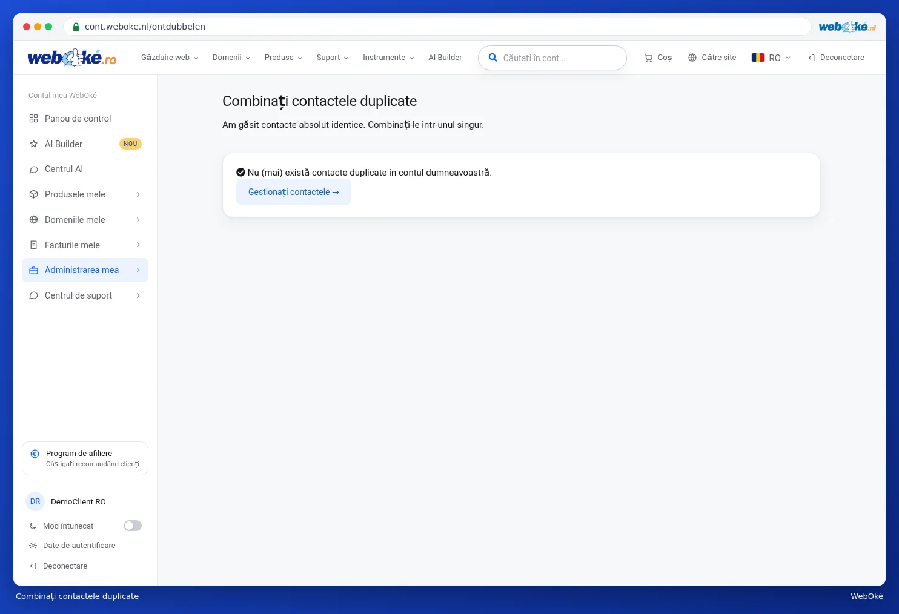
Task: Click the WebOké.nl logo in browser bar
Action: point(848,27)
